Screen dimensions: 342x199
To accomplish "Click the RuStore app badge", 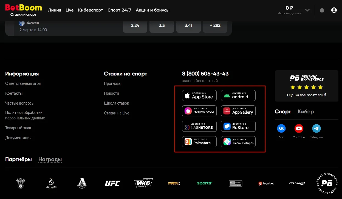I will pos(238,126).
